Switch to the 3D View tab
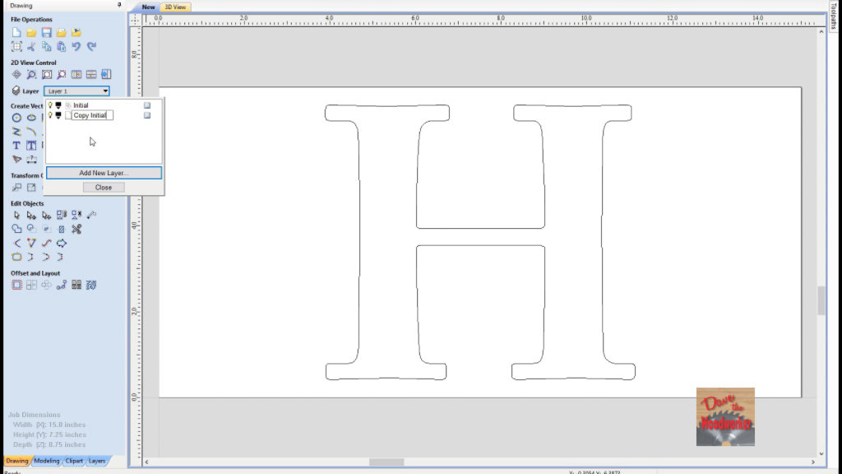Image resolution: width=842 pixels, height=474 pixels. [175, 7]
